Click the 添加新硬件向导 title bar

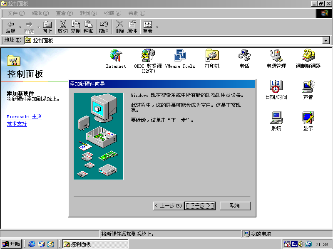pos(162,84)
